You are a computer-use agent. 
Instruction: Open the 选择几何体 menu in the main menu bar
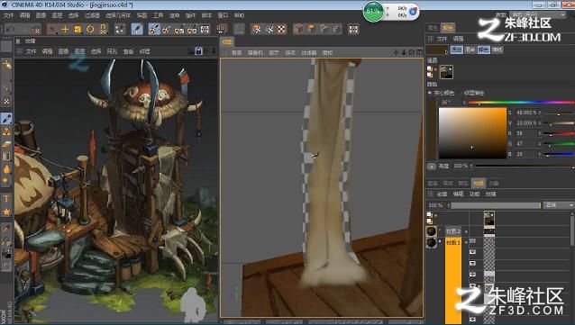pos(118,15)
